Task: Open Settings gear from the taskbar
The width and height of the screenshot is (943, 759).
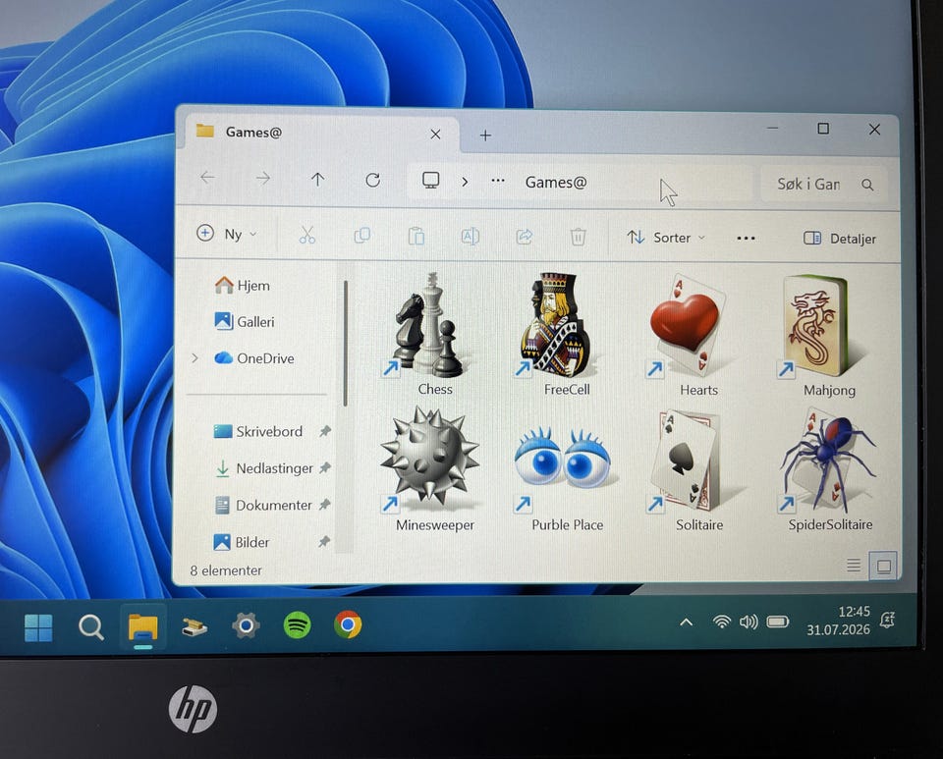Action: (246, 625)
